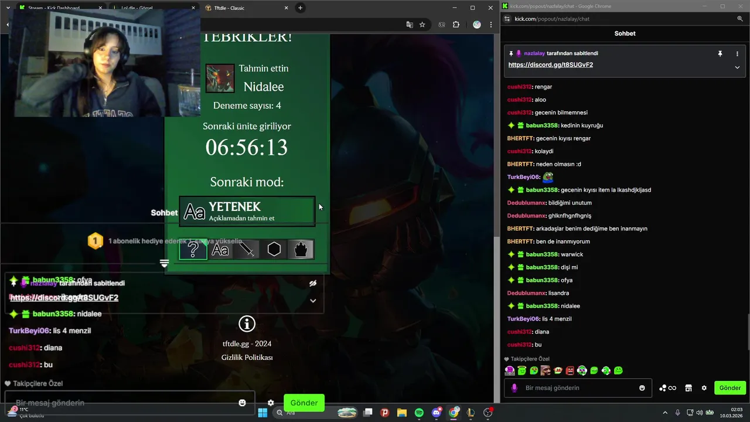
Task: Open pinned message three-dot options in popout chat
Action: click(737, 53)
